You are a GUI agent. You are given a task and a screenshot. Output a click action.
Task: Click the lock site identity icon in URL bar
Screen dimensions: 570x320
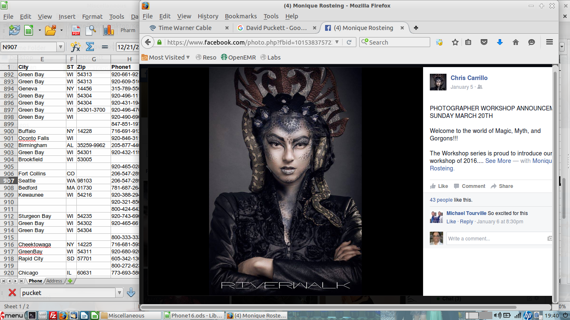pos(159,42)
